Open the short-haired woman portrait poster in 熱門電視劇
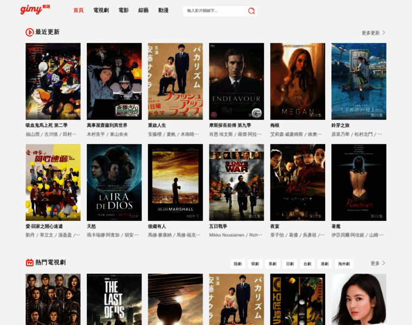Screen dimensions: 412x325 [x=359, y=300]
